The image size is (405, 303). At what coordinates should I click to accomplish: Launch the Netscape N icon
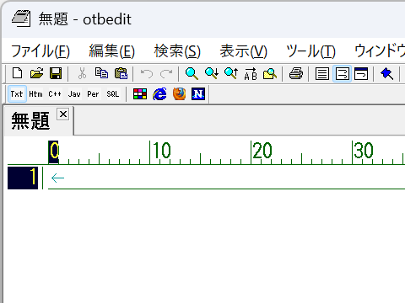pyautogui.click(x=198, y=94)
